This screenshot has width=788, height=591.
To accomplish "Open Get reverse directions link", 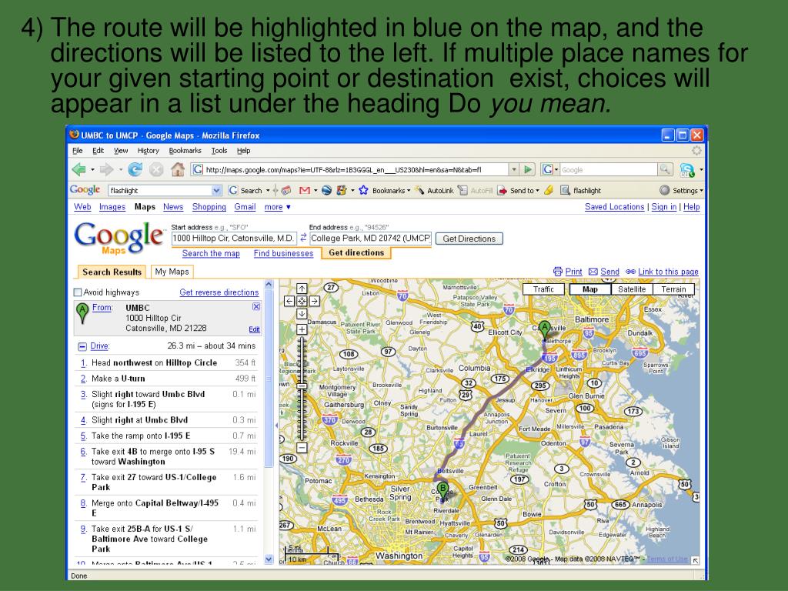I will [x=219, y=292].
